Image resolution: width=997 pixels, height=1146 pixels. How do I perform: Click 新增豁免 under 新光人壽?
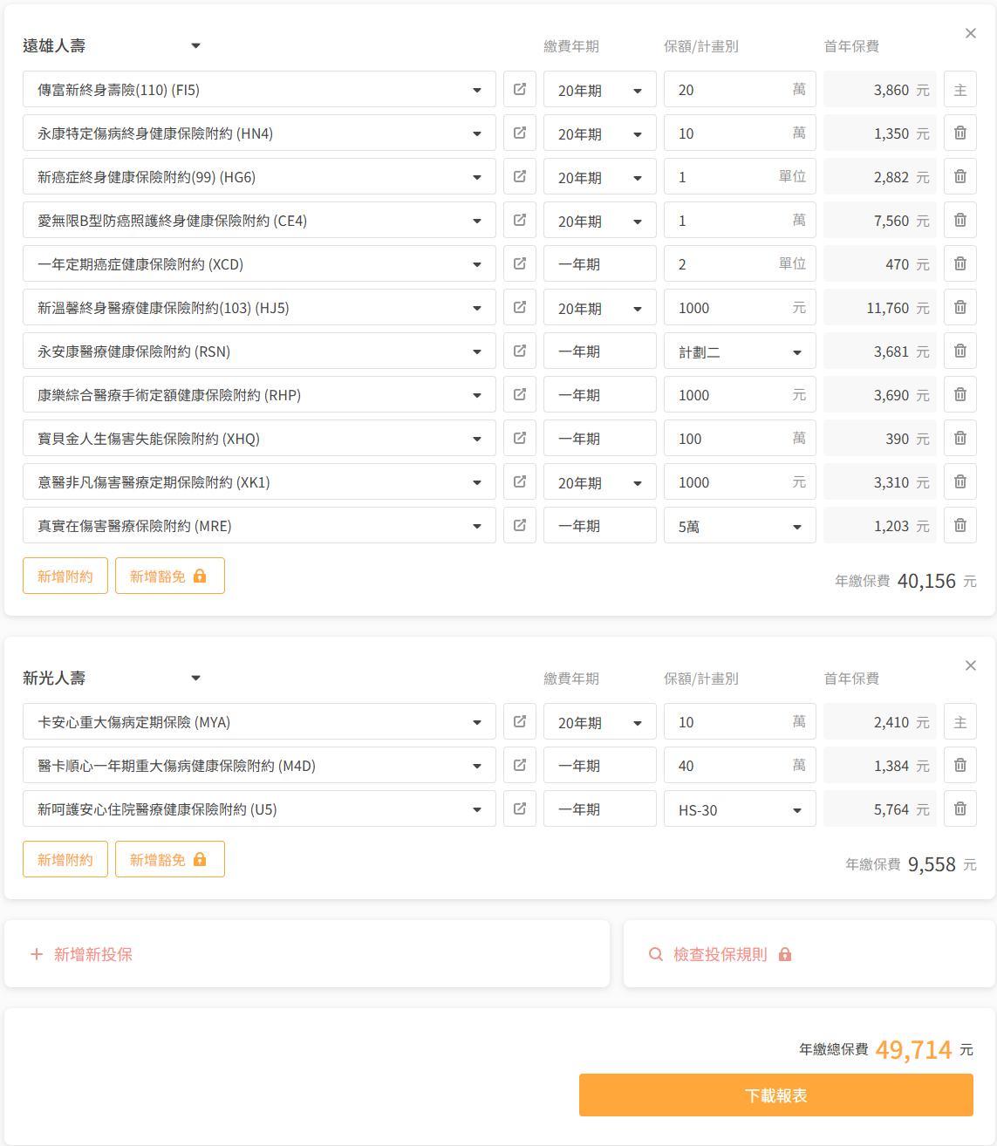click(170, 859)
